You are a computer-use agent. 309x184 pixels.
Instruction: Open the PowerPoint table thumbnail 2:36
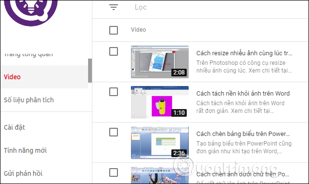tap(160, 143)
